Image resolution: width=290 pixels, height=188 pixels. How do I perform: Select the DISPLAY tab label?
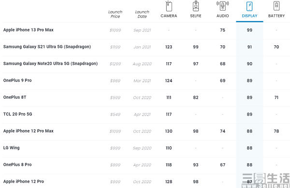point(249,16)
